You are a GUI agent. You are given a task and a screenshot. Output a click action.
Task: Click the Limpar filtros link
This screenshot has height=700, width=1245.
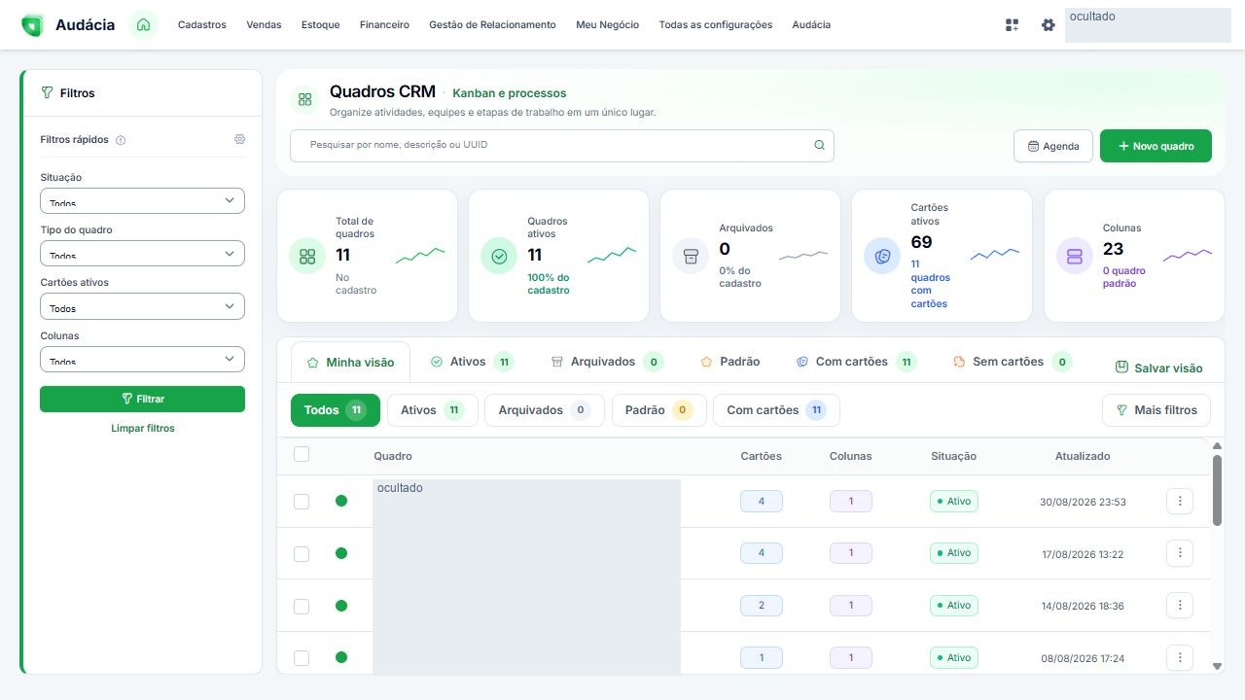[x=143, y=428]
